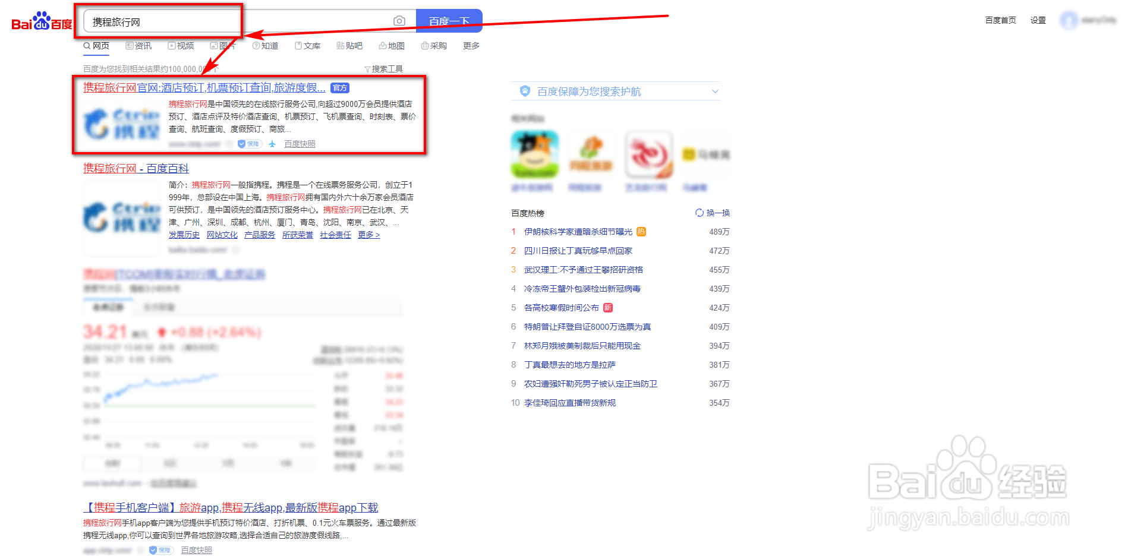Click the 官方 badge on first result

[340, 88]
